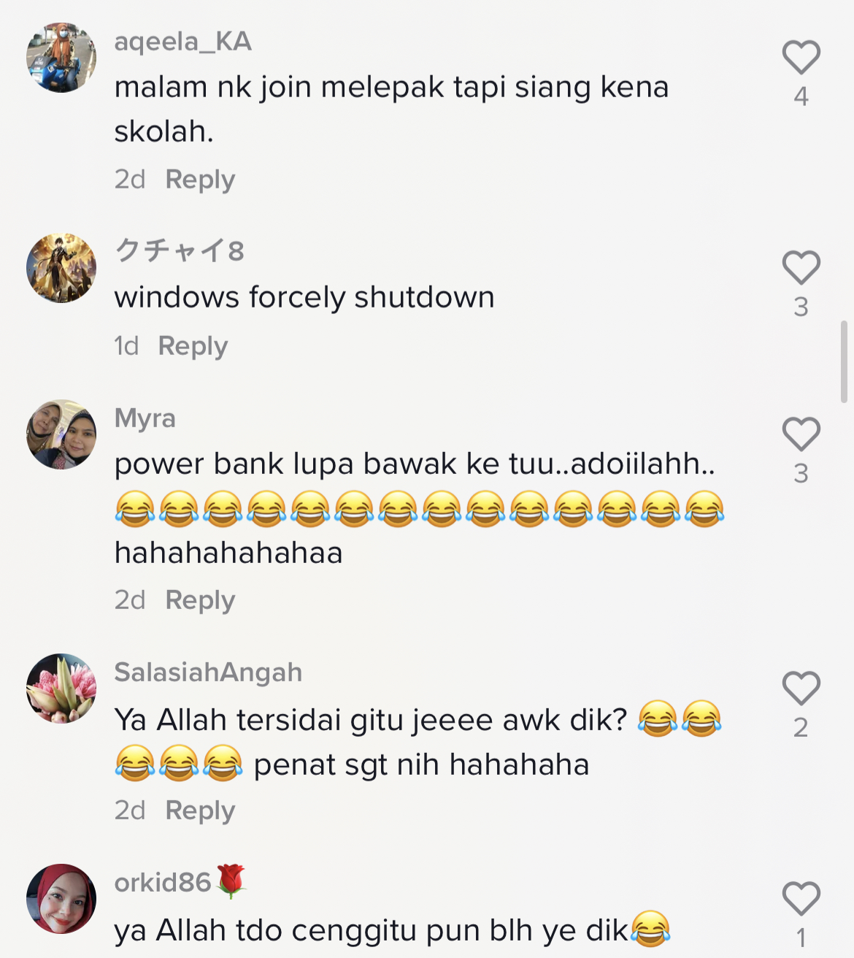The width and height of the screenshot is (854, 958).
Task: Open orkid86 username link
Action: pos(163,883)
